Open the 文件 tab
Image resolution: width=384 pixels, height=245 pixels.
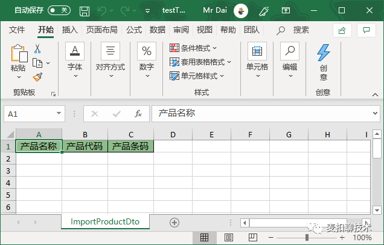17,30
